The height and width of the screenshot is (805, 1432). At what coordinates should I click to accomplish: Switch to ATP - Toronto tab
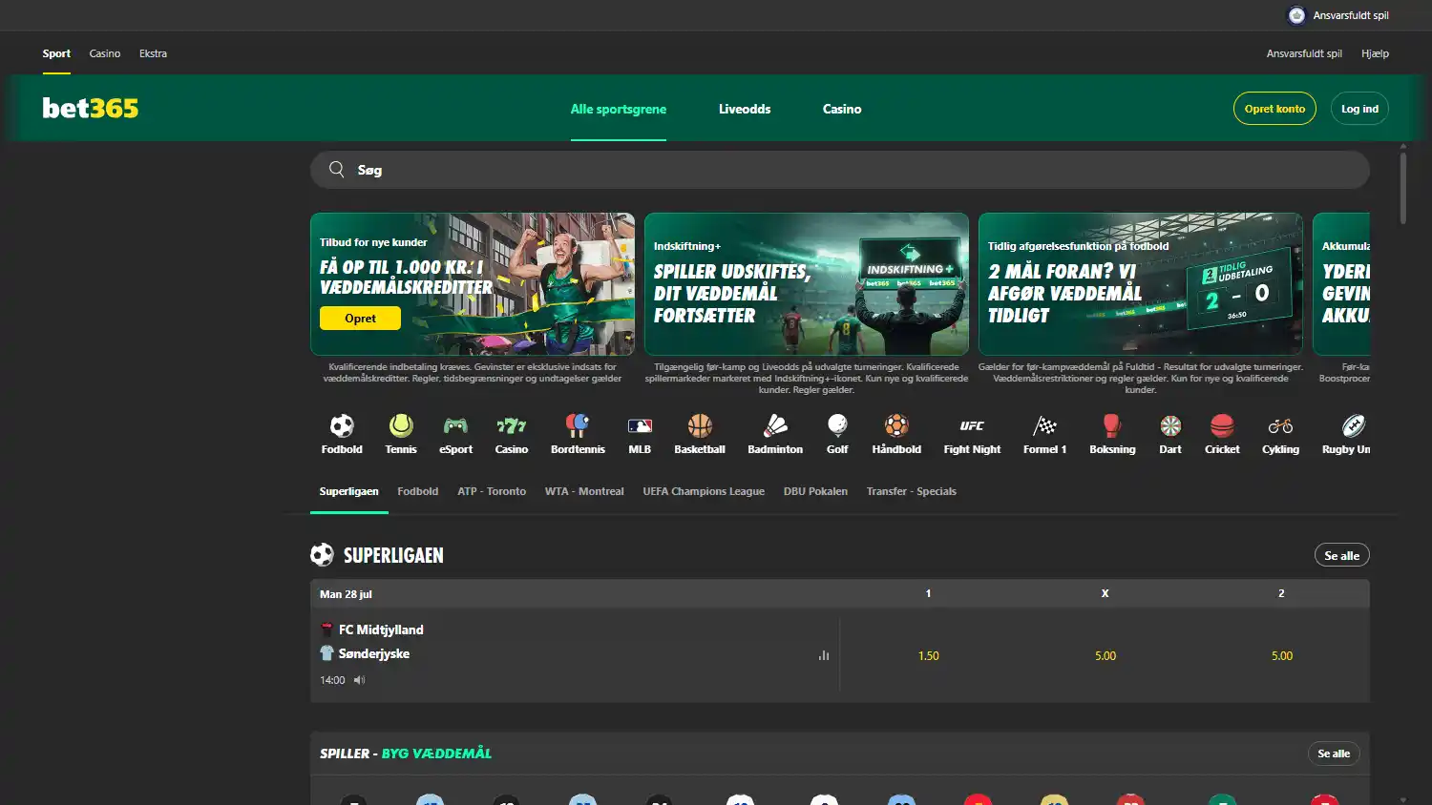pos(492,491)
